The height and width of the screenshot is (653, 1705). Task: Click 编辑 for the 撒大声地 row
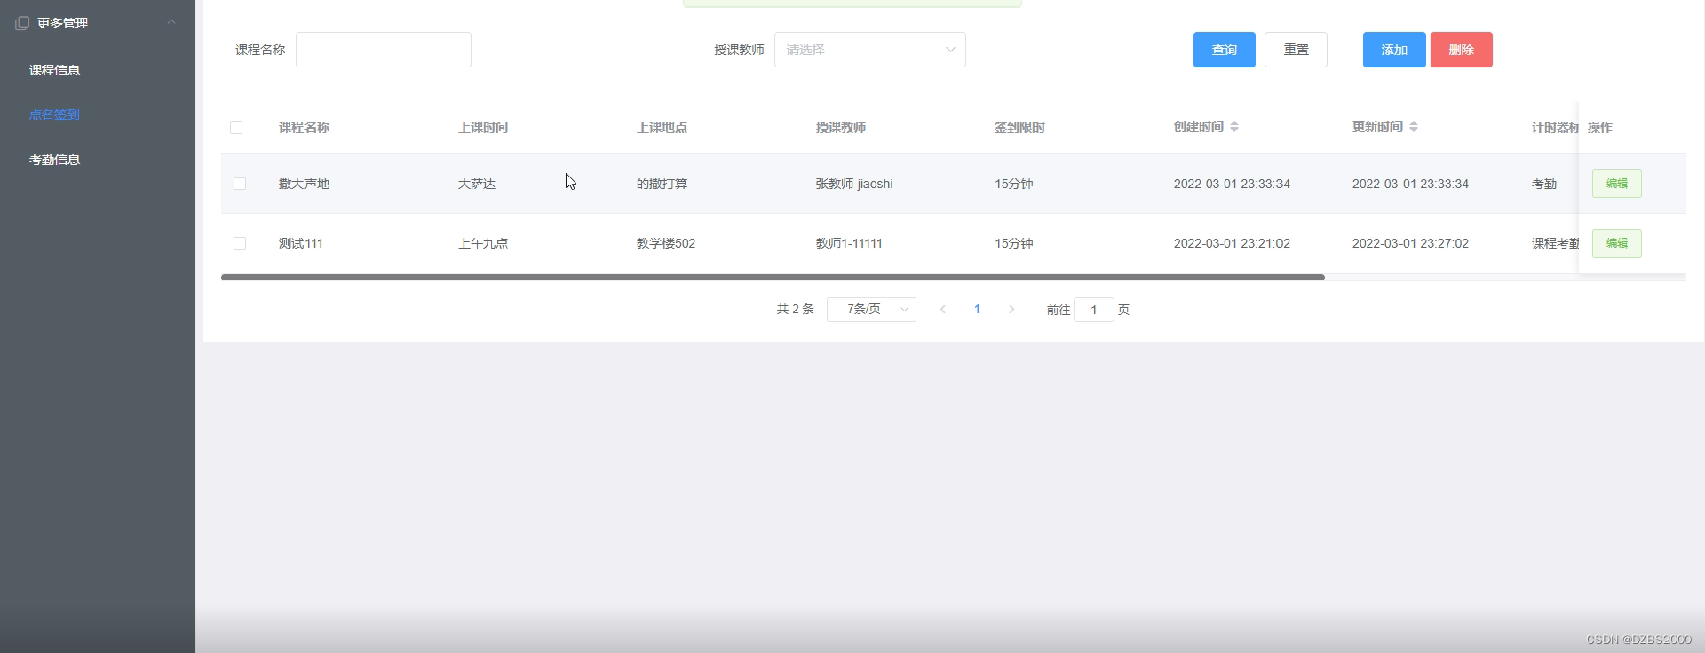pyautogui.click(x=1617, y=184)
